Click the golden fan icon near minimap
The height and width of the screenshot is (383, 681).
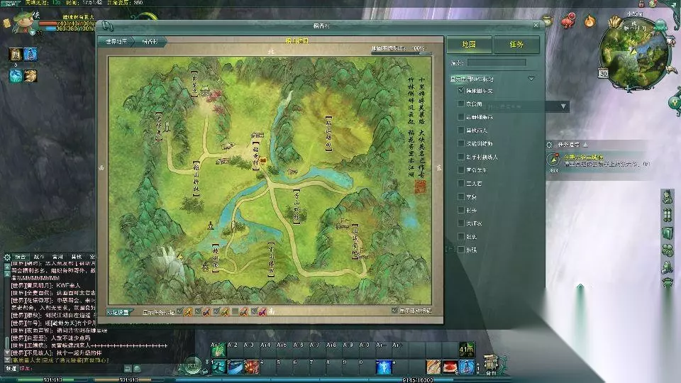pyautogui.click(x=614, y=21)
